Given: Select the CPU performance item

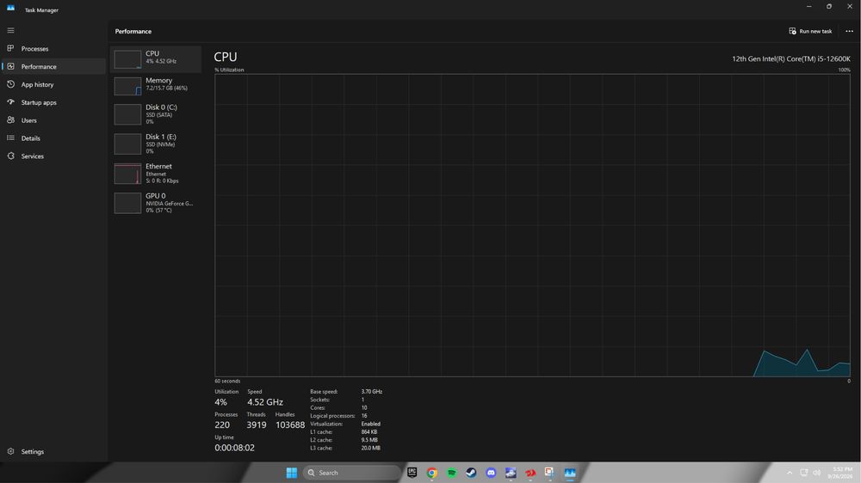Looking at the screenshot, I should [156, 58].
